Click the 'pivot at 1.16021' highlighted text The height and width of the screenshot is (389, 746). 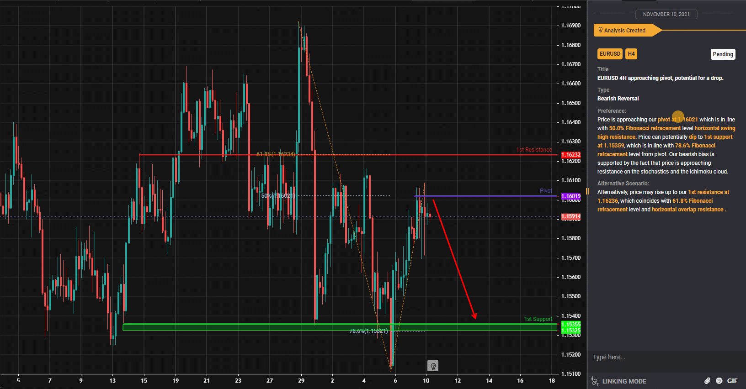(678, 120)
